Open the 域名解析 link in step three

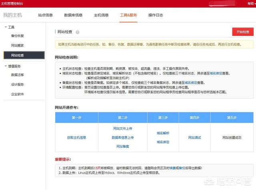pos(163,133)
